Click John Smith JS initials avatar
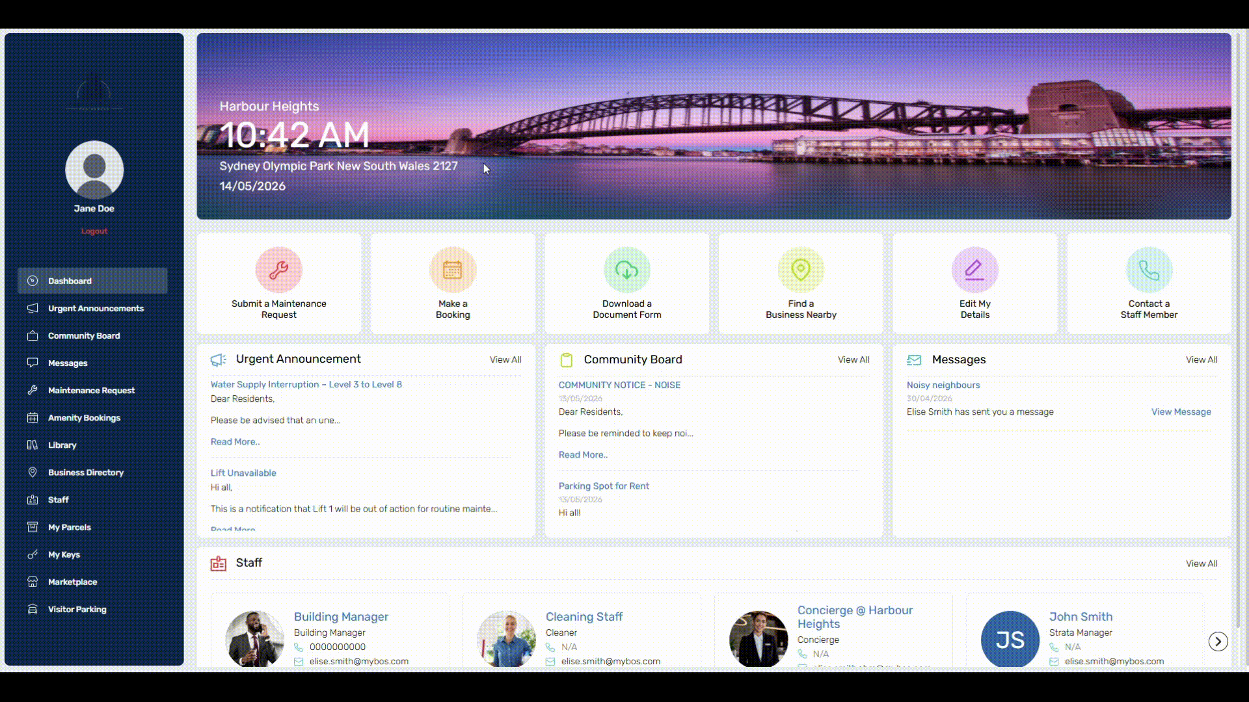Viewport: 1249px width, 702px height. pyautogui.click(x=1010, y=639)
